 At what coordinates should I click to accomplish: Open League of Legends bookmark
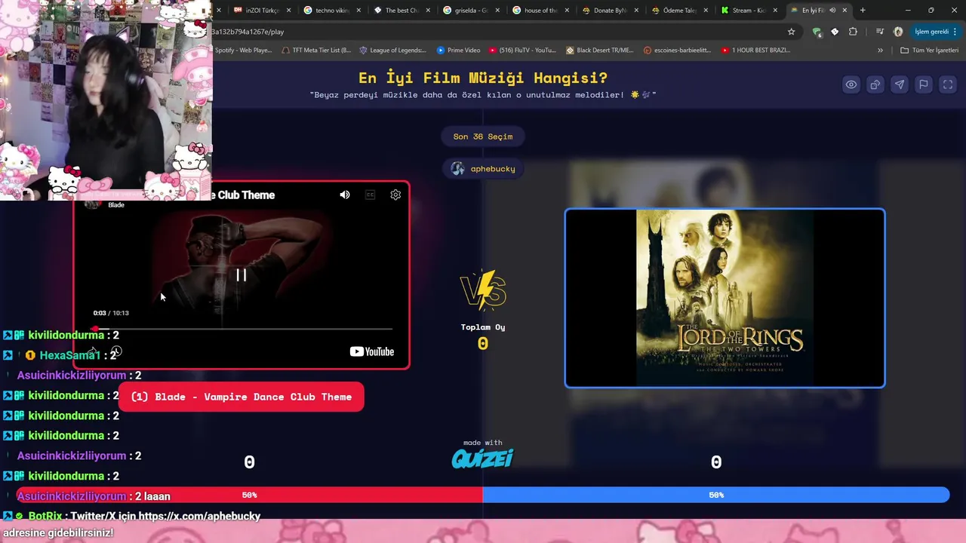[392, 50]
